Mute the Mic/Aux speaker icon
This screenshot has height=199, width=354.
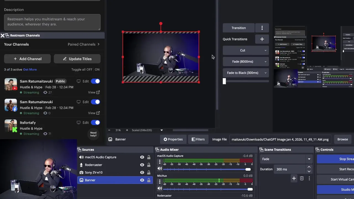(x=160, y=188)
